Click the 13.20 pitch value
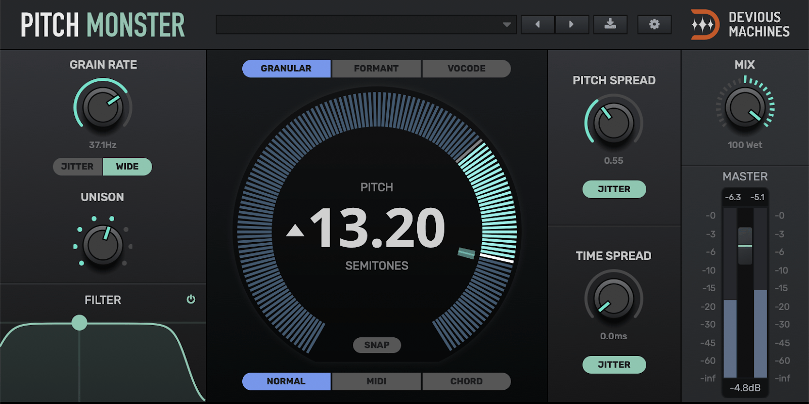This screenshot has height=404, width=809. (x=378, y=228)
